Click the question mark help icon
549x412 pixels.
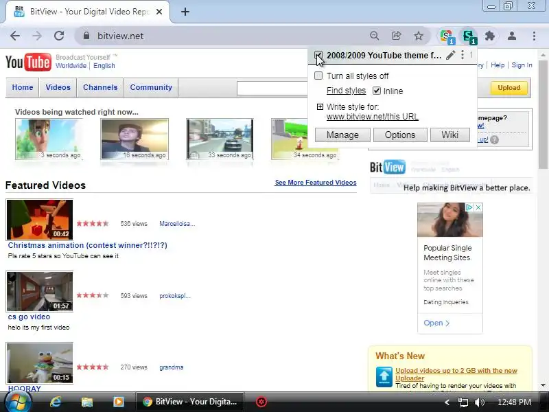pos(494,140)
